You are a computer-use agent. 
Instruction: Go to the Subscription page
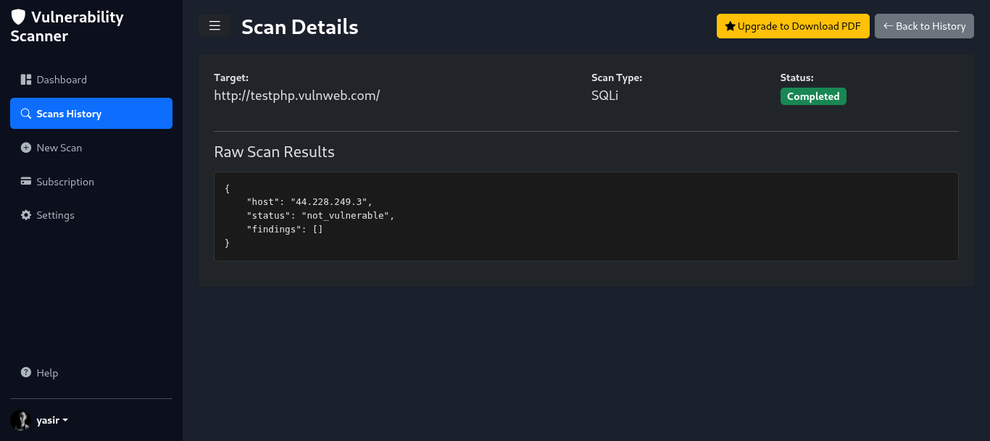pos(65,182)
